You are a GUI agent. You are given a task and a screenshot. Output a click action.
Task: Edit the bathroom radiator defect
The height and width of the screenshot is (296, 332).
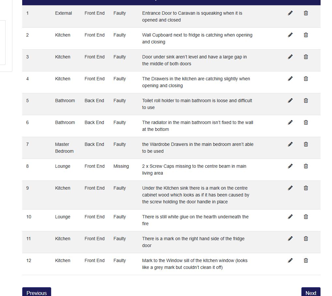tap(290, 122)
